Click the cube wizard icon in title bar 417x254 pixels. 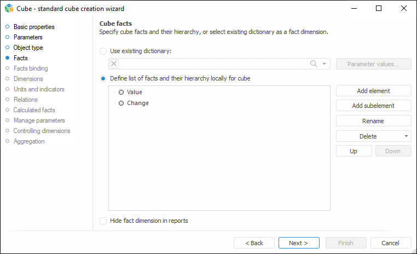(x=9, y=9)
